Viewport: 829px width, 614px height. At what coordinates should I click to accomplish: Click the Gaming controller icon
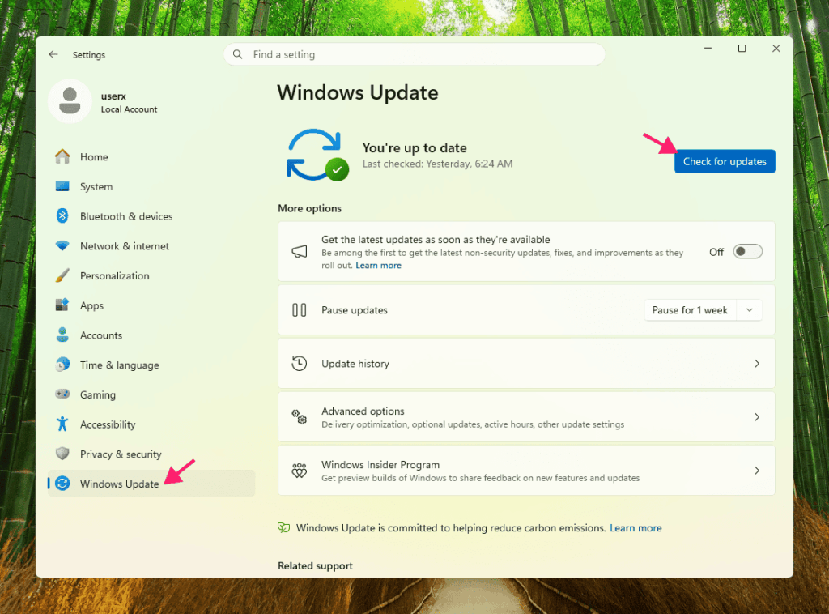point(62,394)
